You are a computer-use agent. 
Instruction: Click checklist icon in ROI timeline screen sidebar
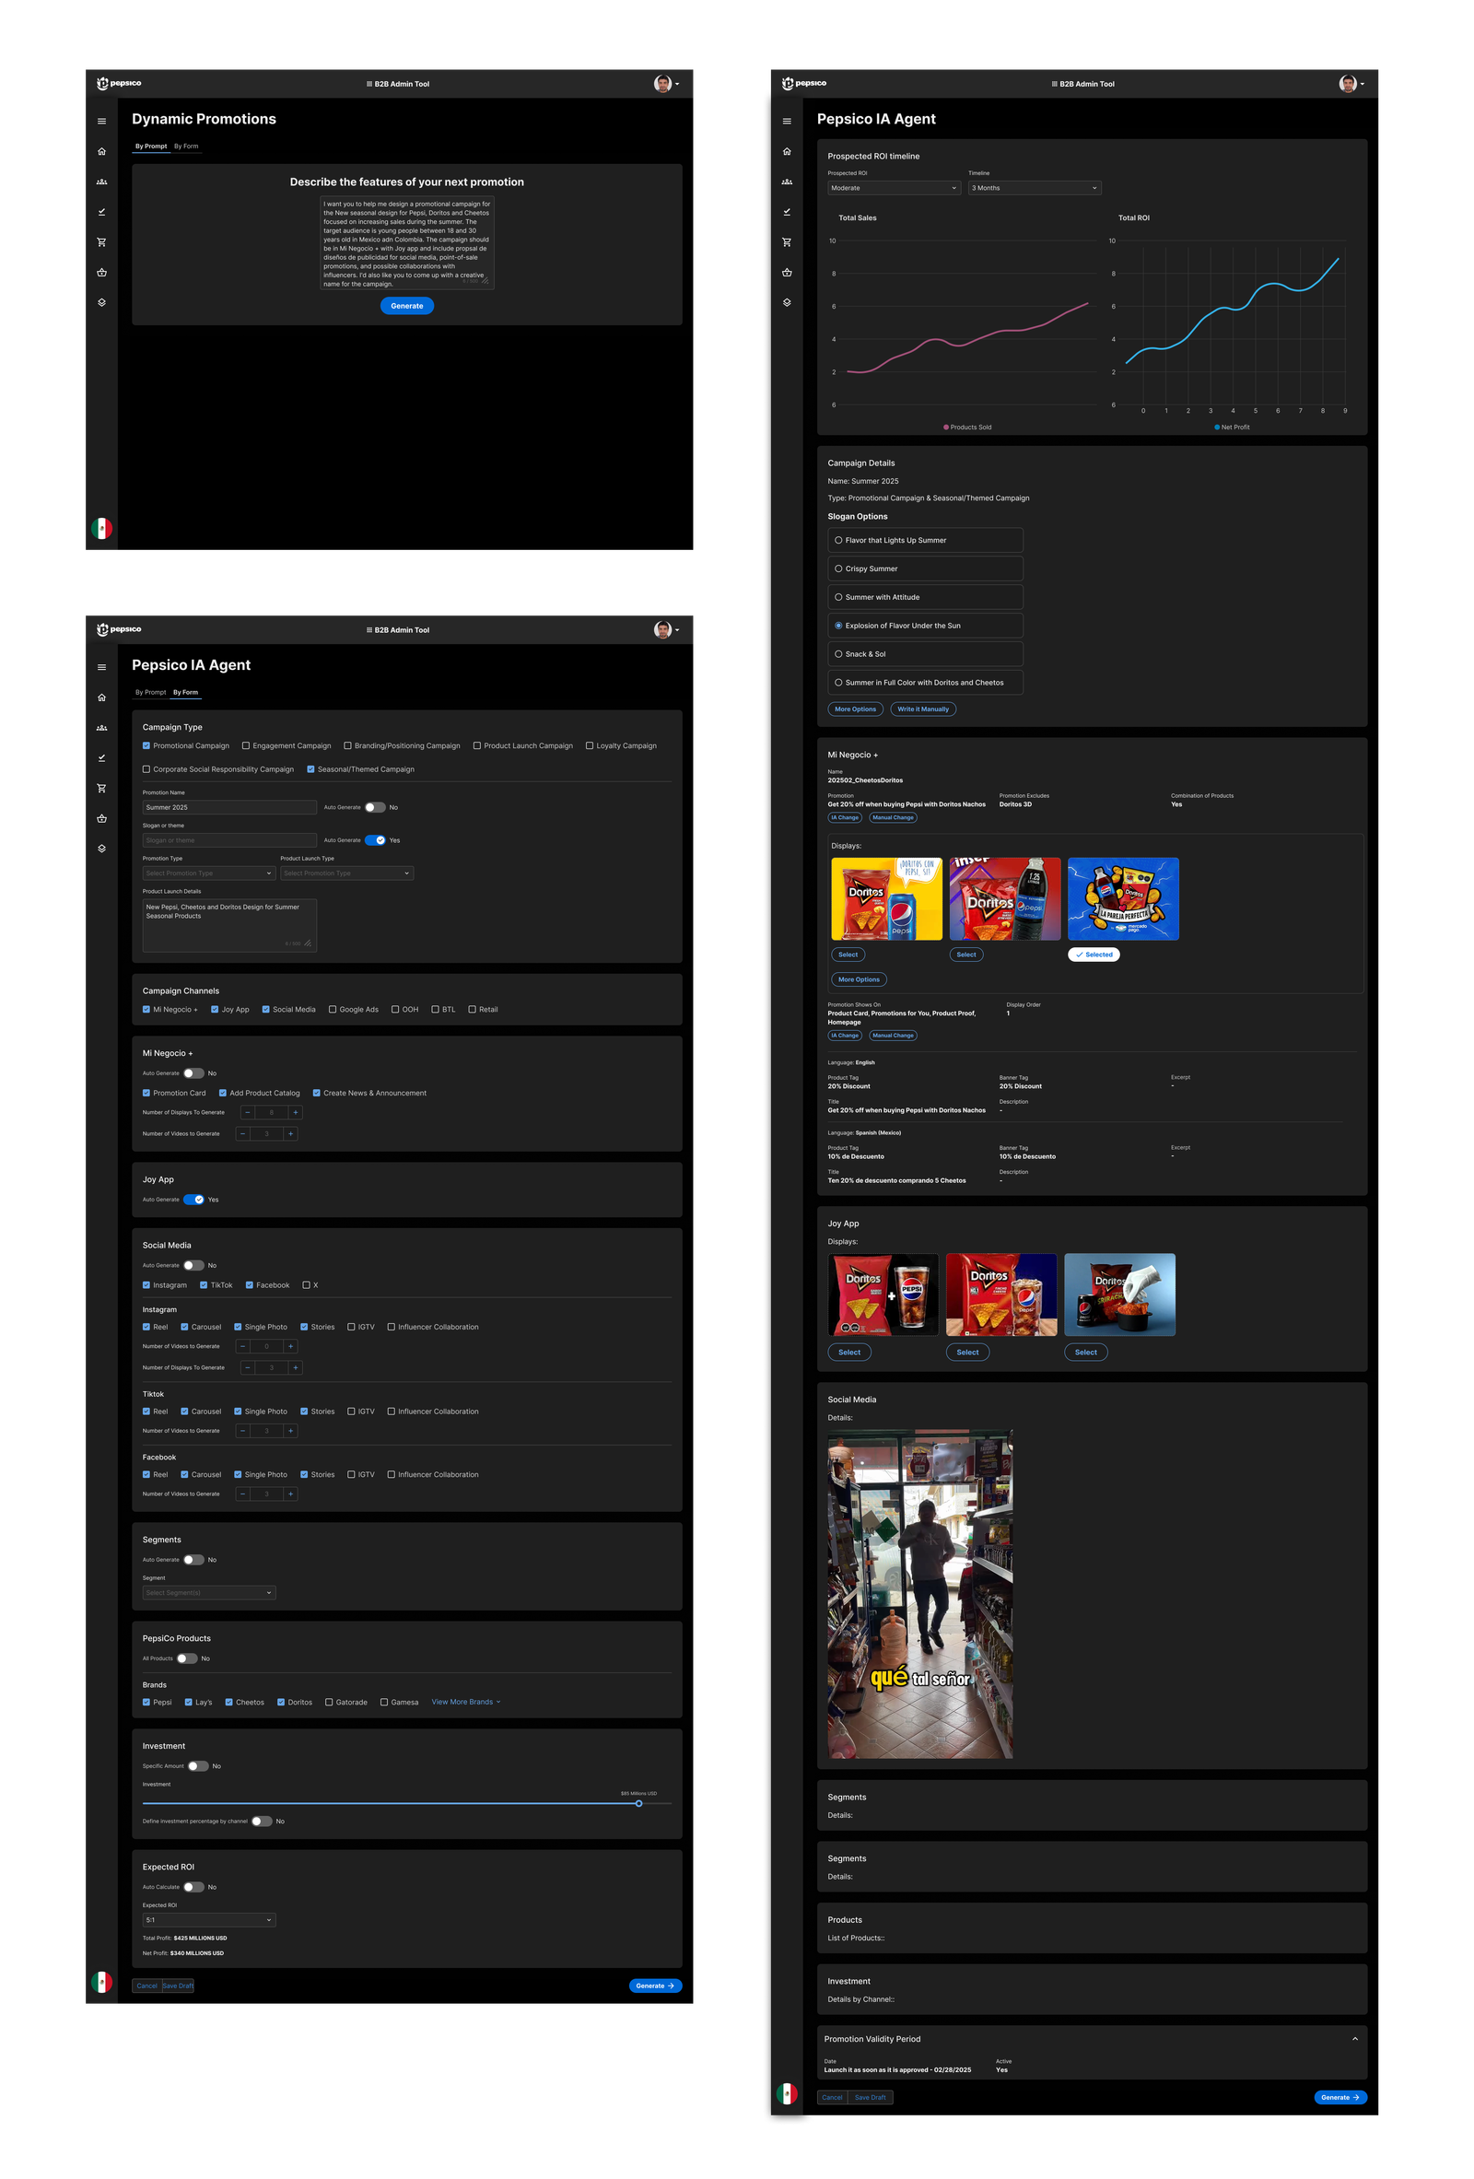tap(787, 212)
